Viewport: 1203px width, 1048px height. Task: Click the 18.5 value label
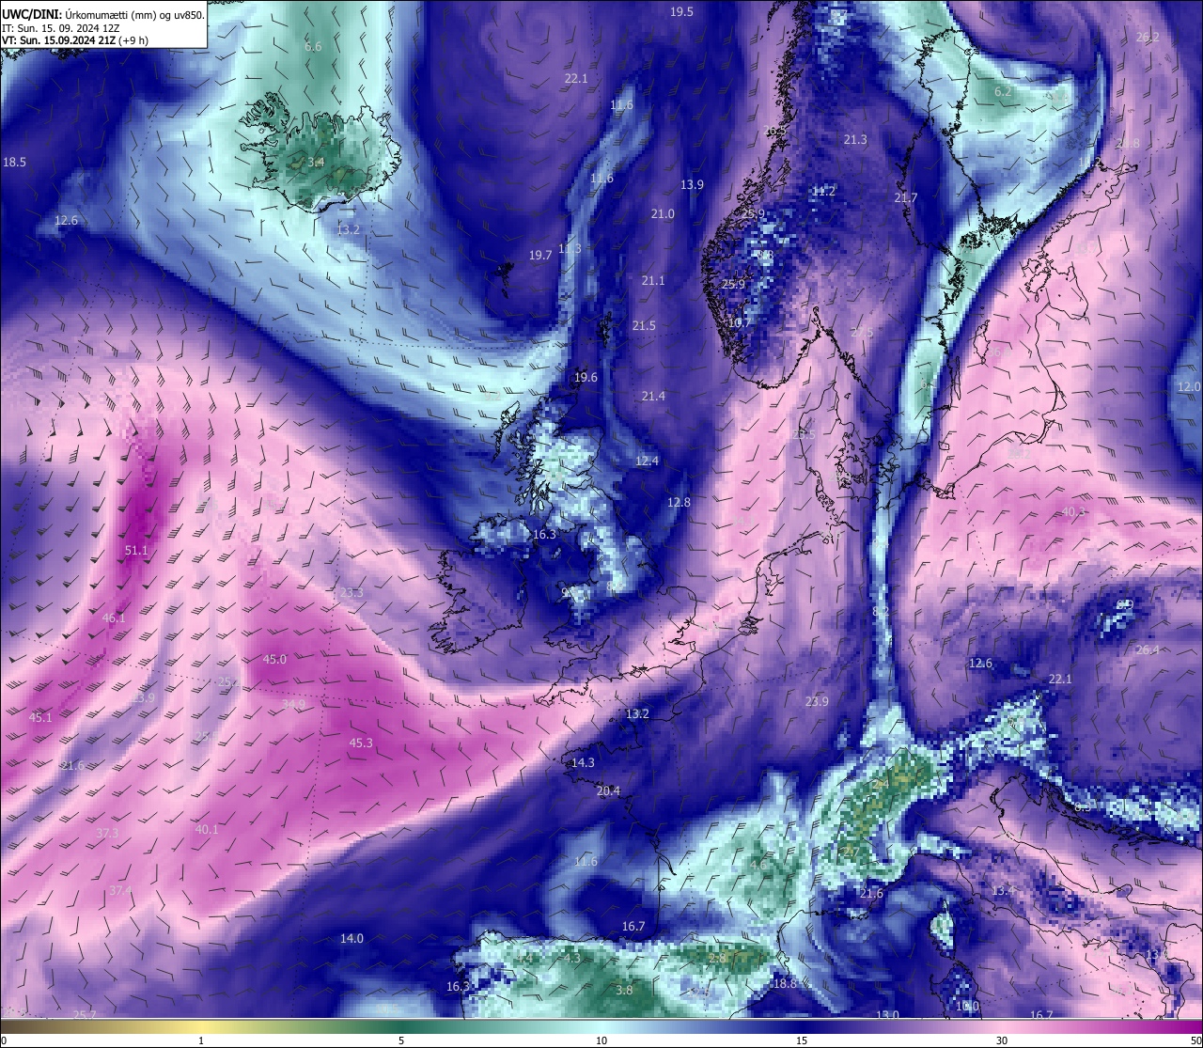pyautogui.click(x=14, y=162)
